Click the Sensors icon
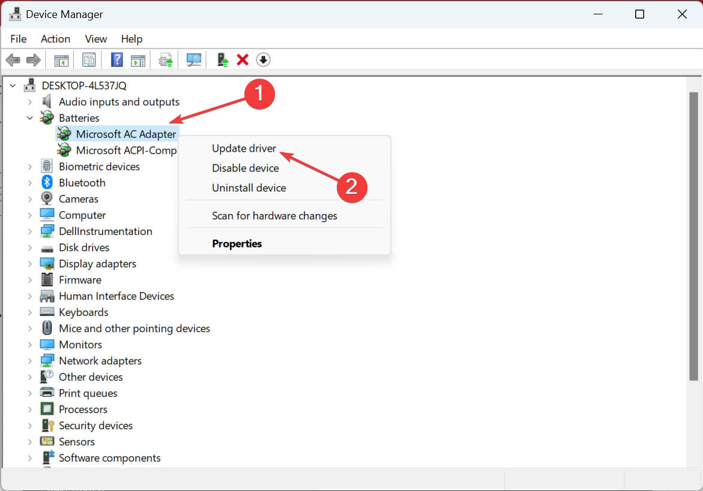The image size is (703, 491). (x=47, y=441)
